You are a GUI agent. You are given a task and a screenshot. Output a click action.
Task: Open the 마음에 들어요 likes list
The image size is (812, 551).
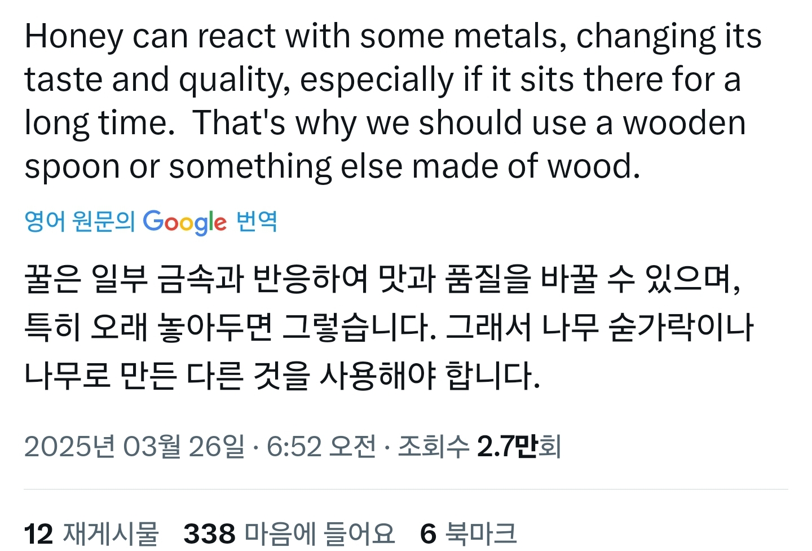point(319,533)
